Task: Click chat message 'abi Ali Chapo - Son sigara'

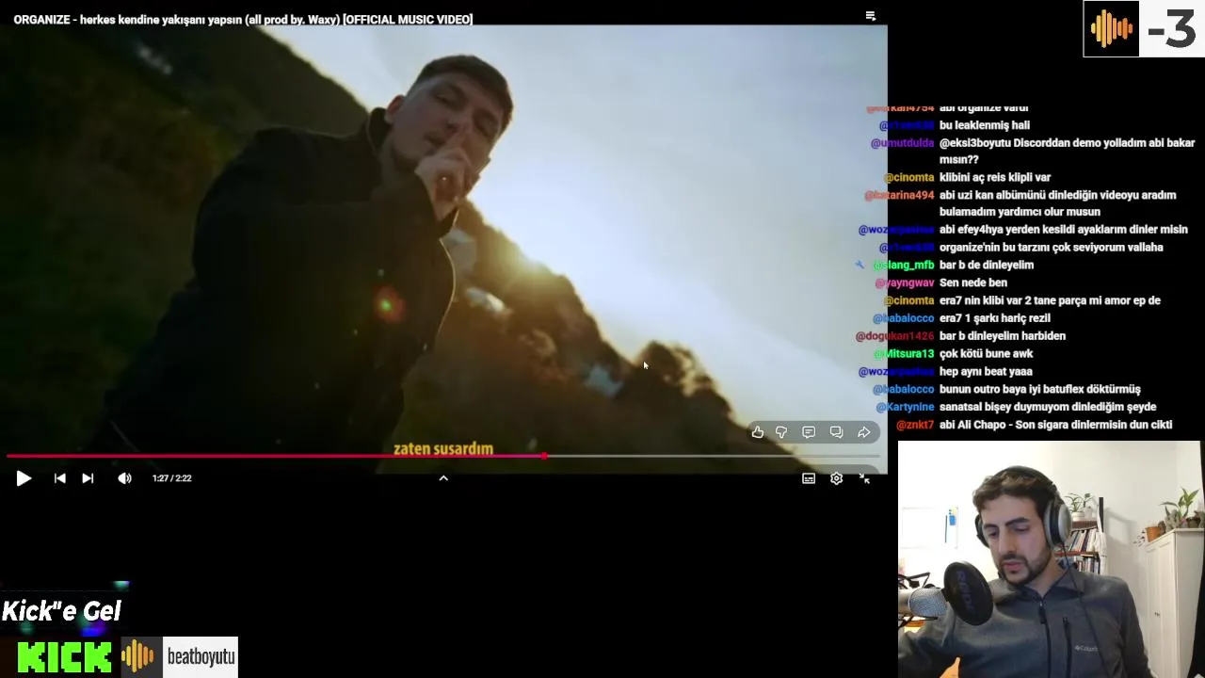Action: [x=1055, y=426]
